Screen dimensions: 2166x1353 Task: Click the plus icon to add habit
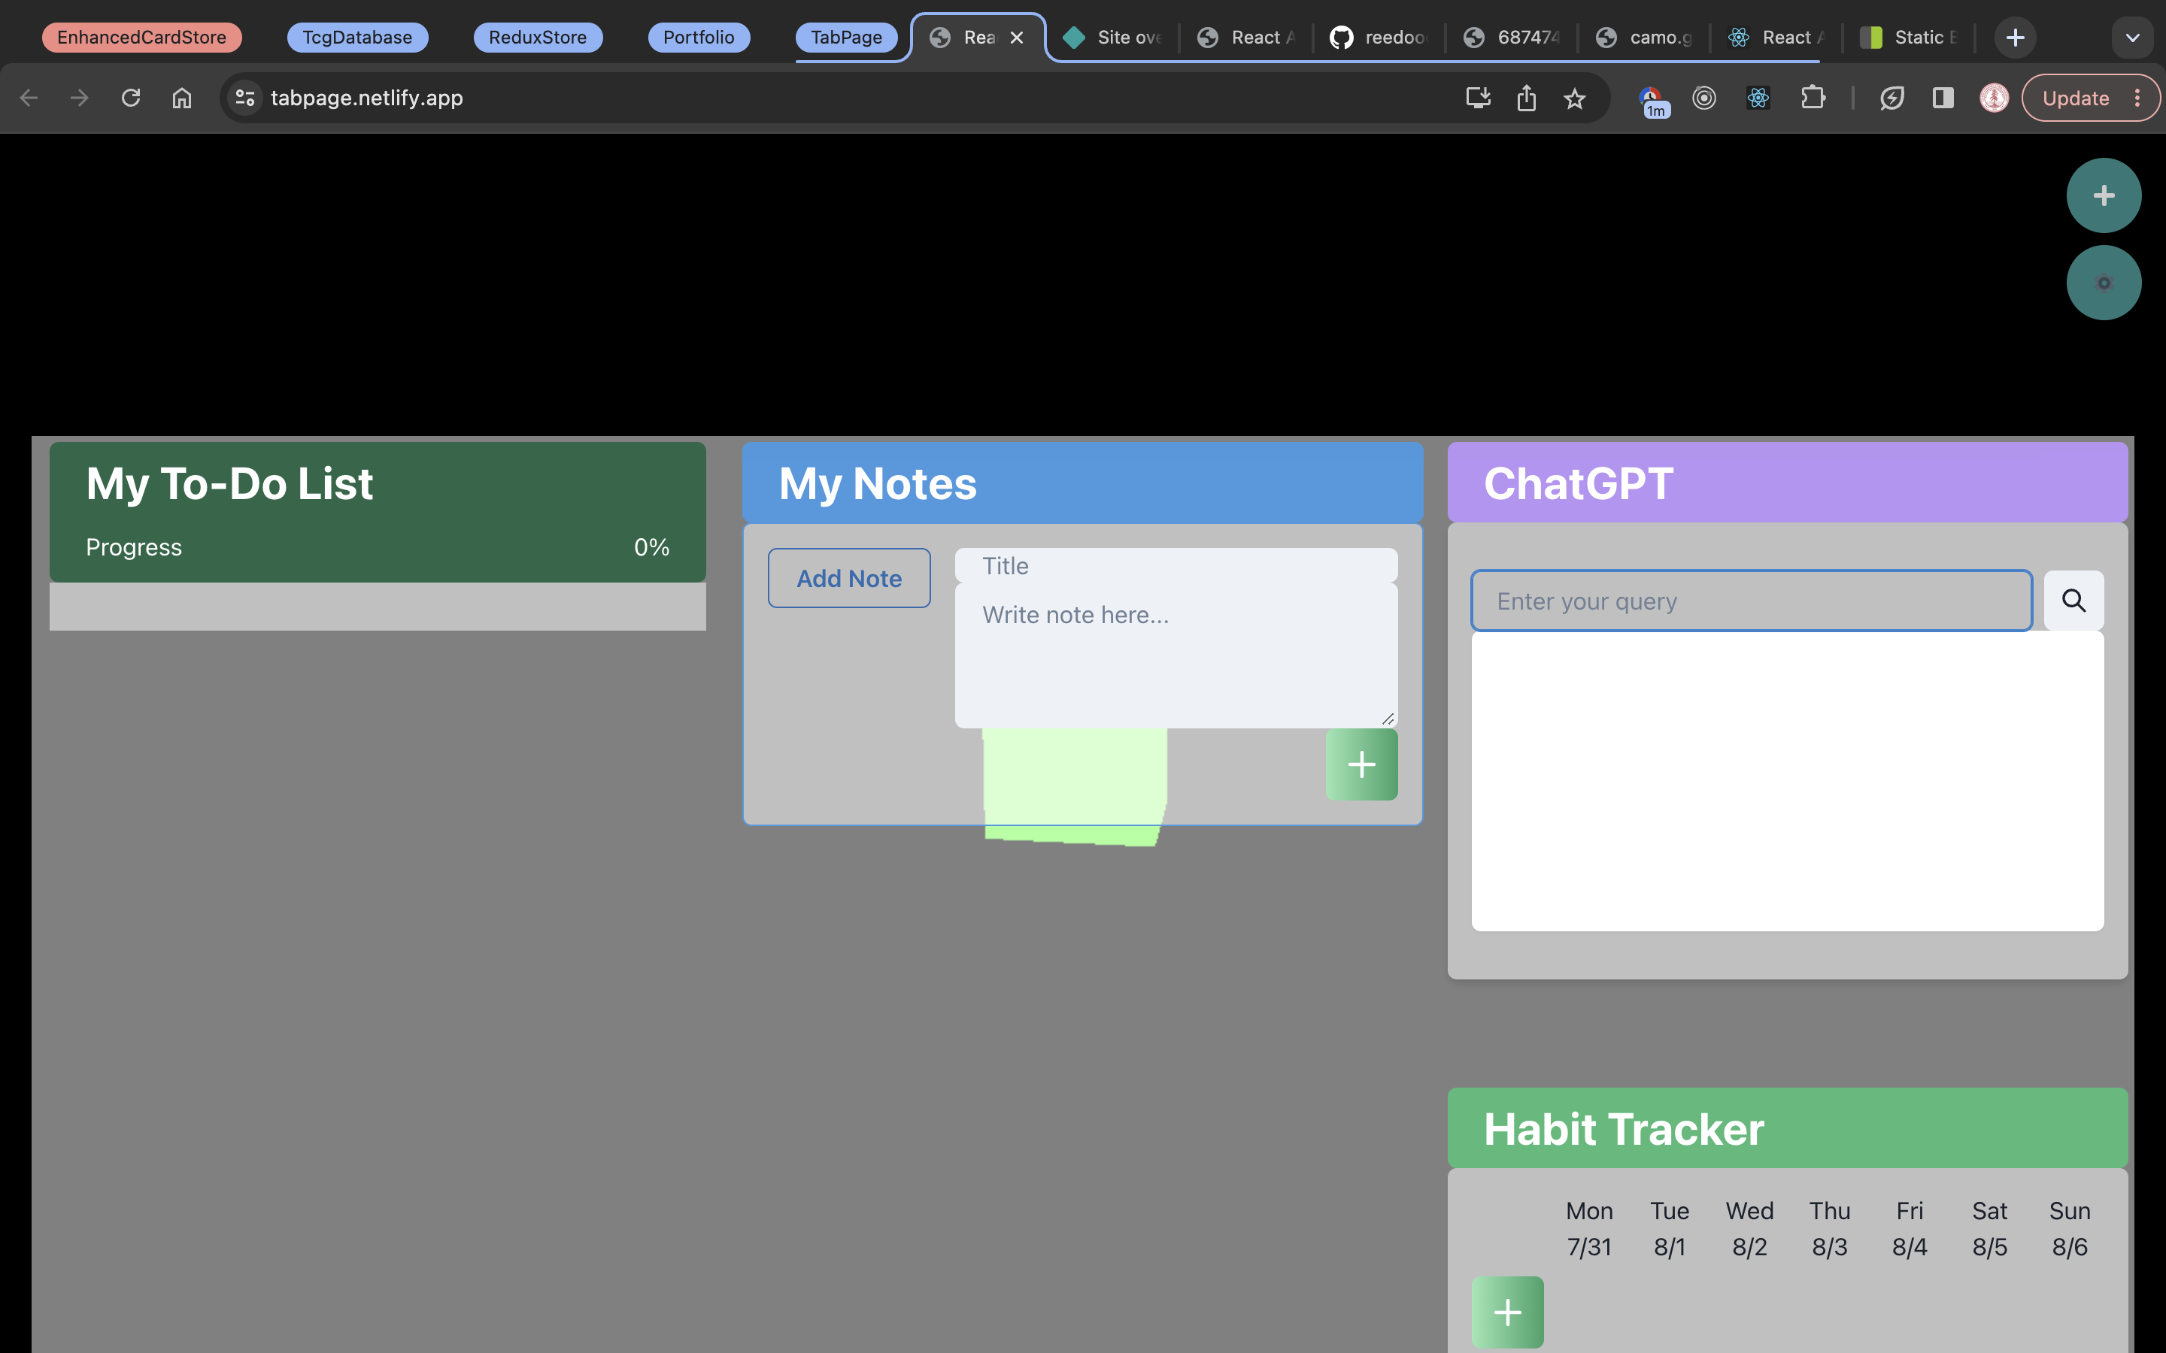[x=1508, y=1312]
